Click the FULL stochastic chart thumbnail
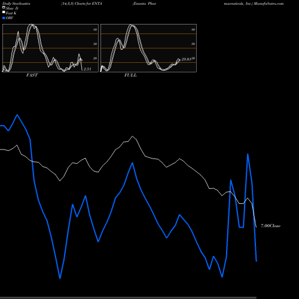The height and width of the screenshot is (299, 299). pos(148,48)
